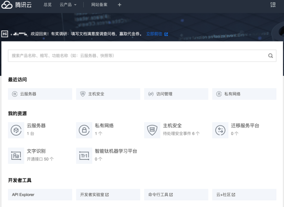This screenshot has width=284, height=207.
Task: Open the 总览 menu item
Action: (48, 5)
